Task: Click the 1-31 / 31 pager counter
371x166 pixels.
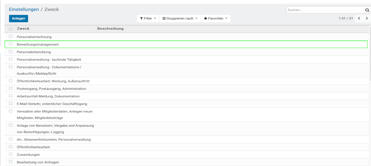Action: point(345,18)
